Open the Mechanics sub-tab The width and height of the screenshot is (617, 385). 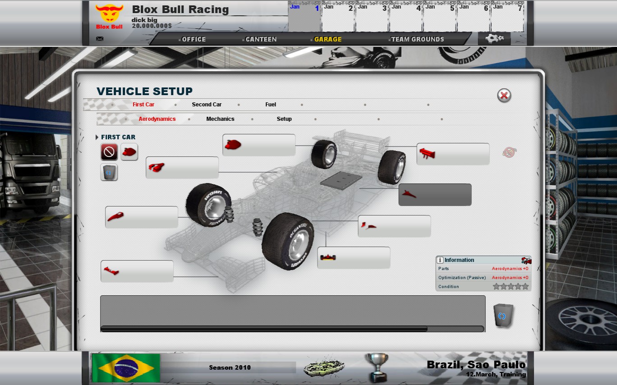point(220,119)
